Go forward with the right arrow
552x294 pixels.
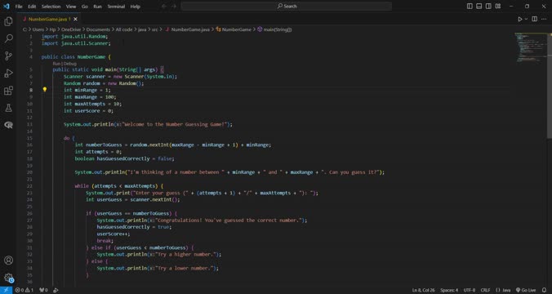click(x=174, y=6)
